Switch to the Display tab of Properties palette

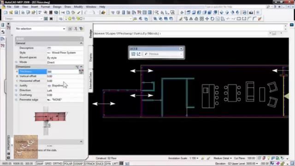point(90,57)
